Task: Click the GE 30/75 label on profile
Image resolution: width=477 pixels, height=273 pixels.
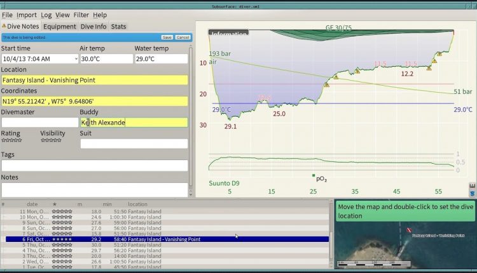Action: coord(338,28)
